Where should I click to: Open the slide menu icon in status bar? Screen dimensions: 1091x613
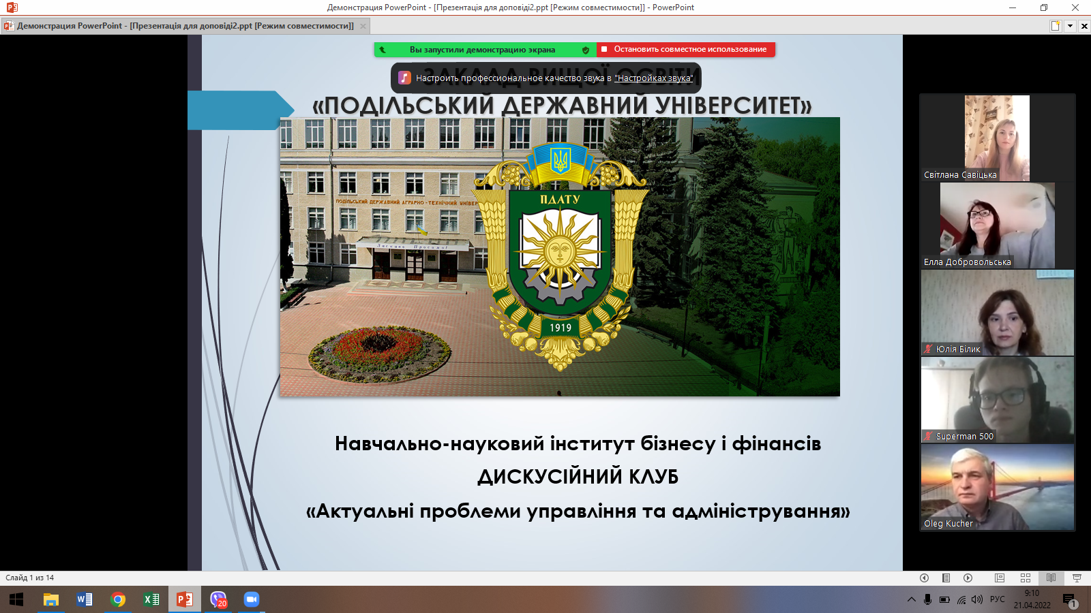click(946, 578)
